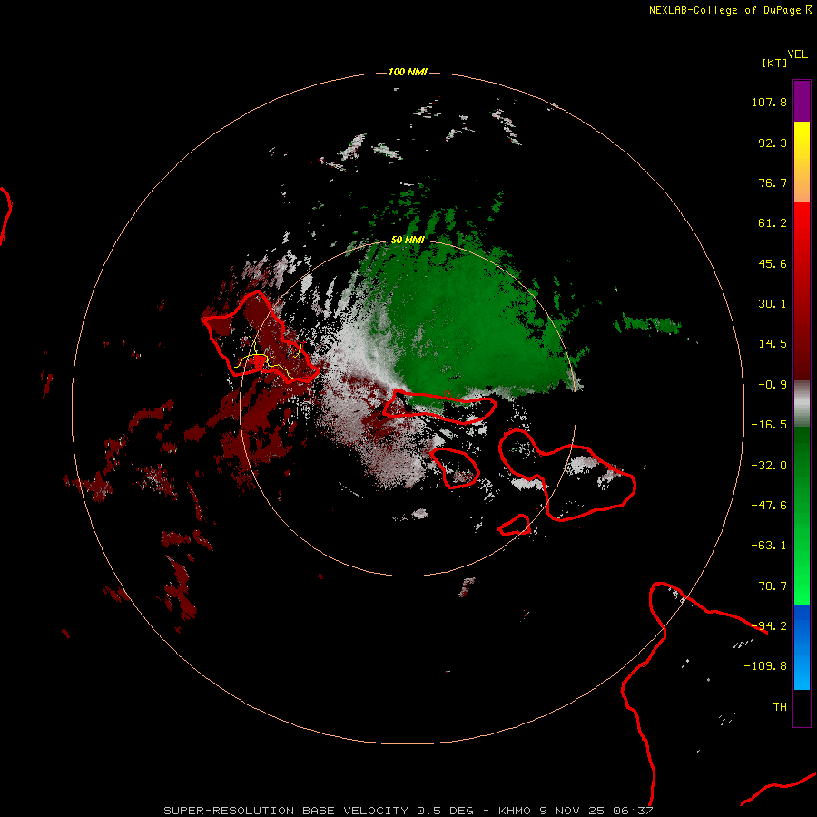The height and width of the screenshot is (817, 817).
Task: Click the 107.8 legend value
Action: coord(769,102)
